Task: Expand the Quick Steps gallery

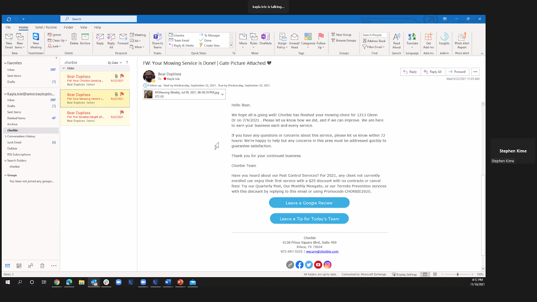Action: (231, 46)
